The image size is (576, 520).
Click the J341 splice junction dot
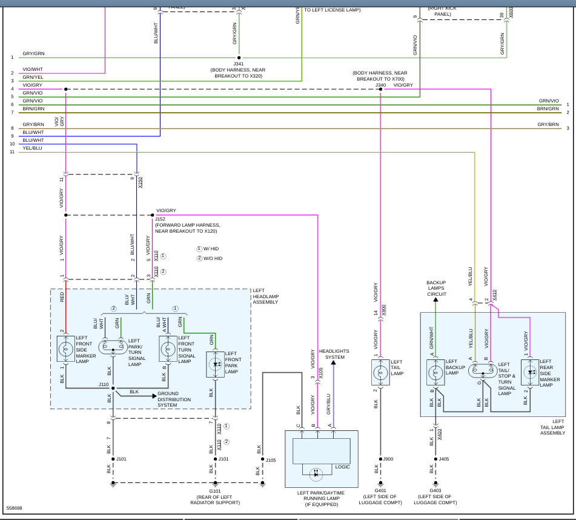click(239, 58)
